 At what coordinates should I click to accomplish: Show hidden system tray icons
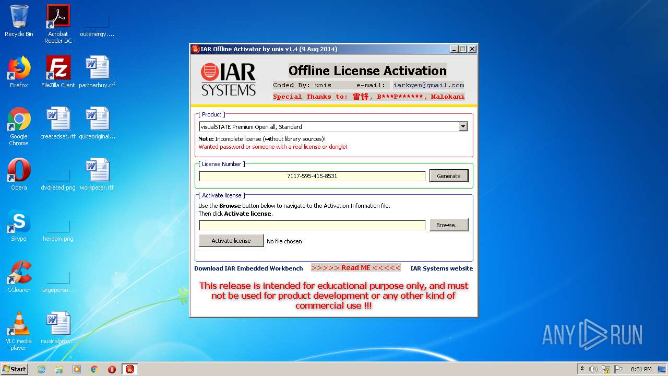[x=582, y=369]
